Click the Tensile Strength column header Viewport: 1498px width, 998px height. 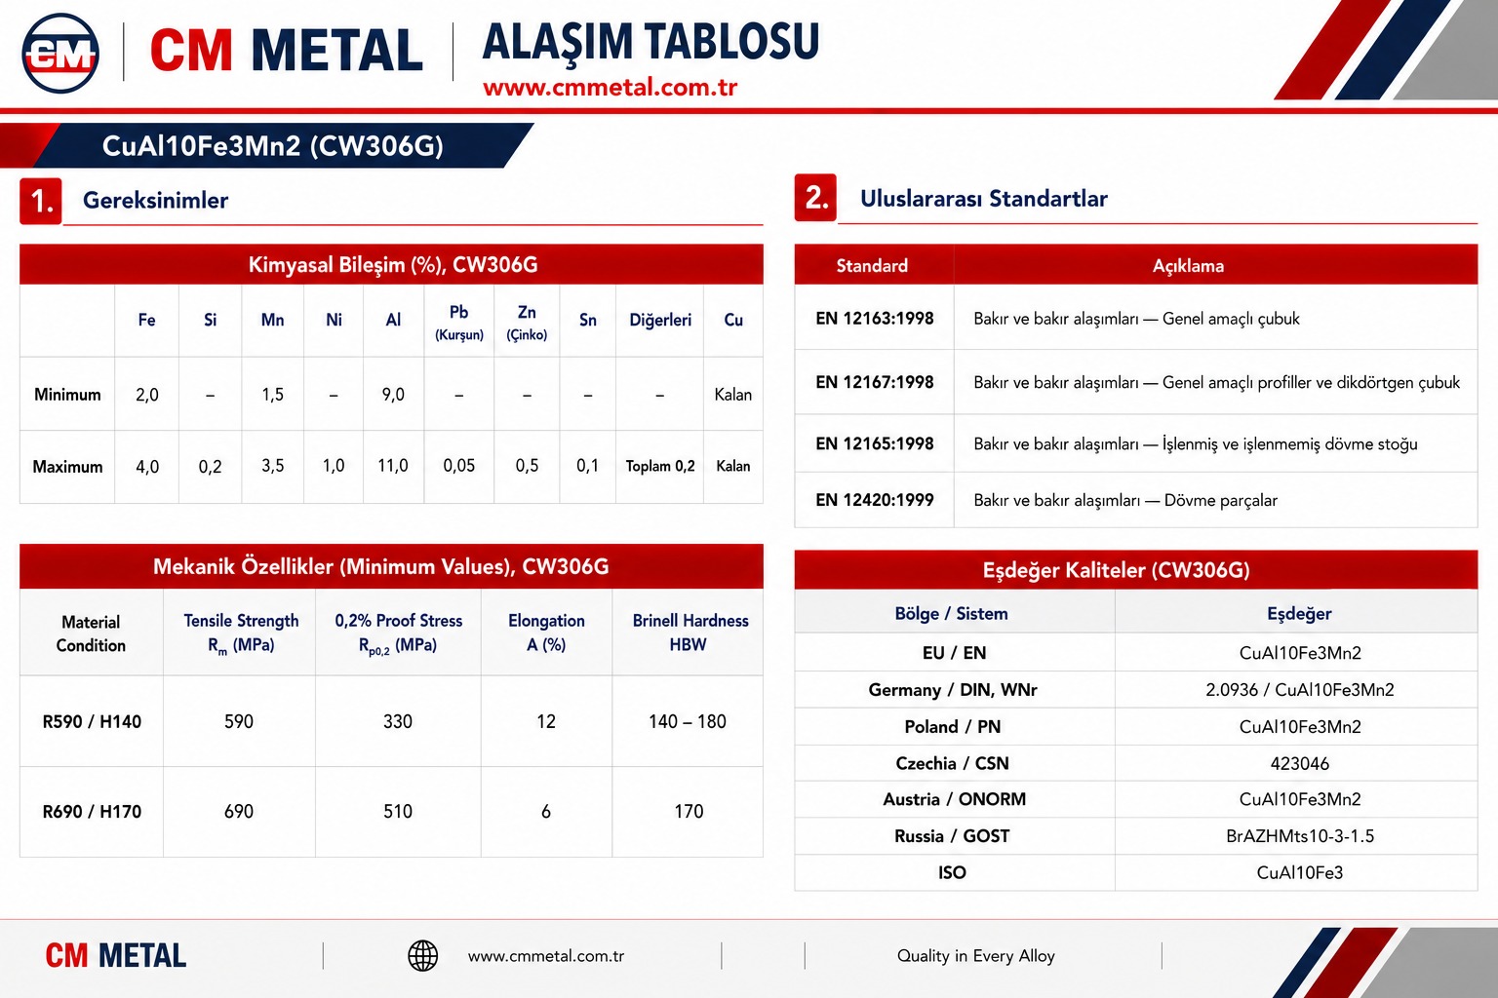tap(241, 633)
